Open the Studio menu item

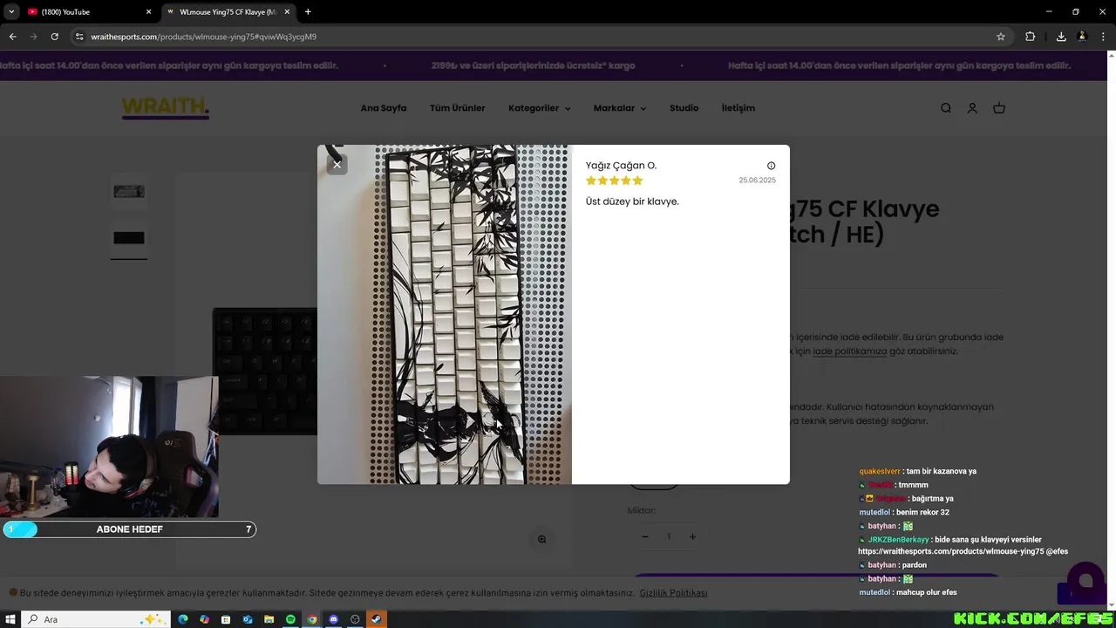coord(684,108)
